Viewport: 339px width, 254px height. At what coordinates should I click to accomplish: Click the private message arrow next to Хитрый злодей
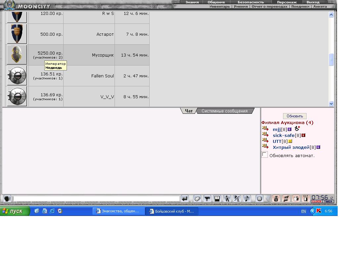pos(265,147)
